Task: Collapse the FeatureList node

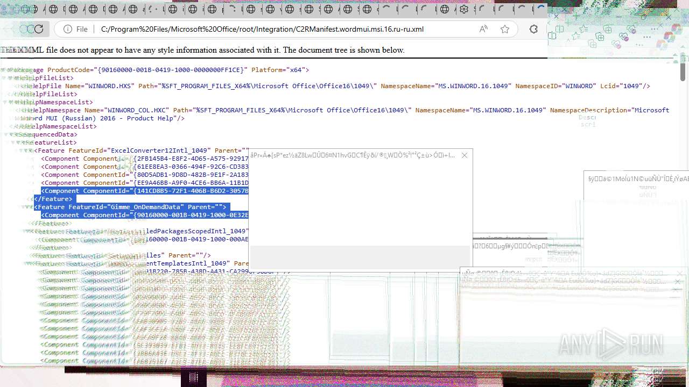Action: 18,142
